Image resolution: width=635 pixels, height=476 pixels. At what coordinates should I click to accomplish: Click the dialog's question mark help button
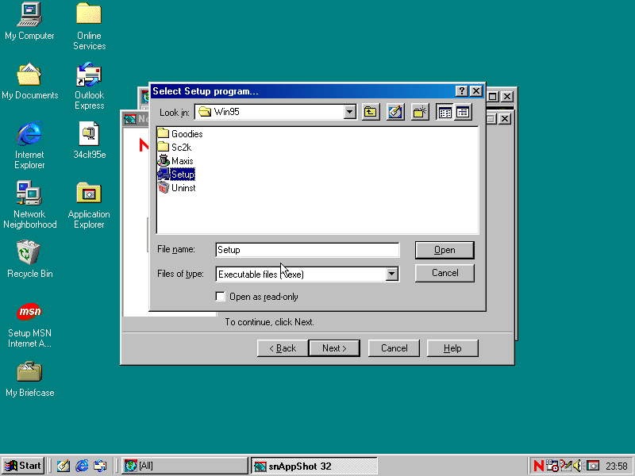[461, 91]
